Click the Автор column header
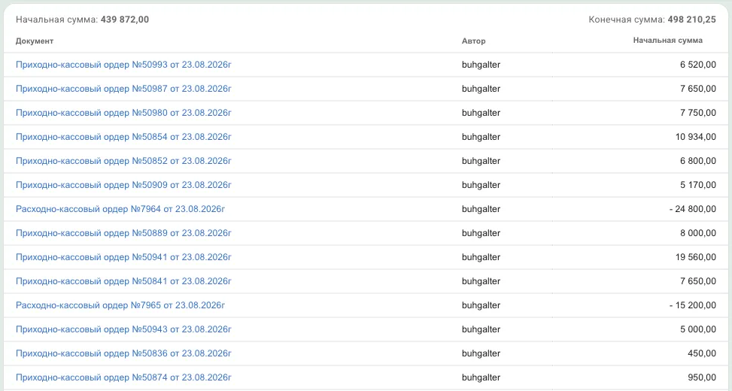 click(474, 41)
